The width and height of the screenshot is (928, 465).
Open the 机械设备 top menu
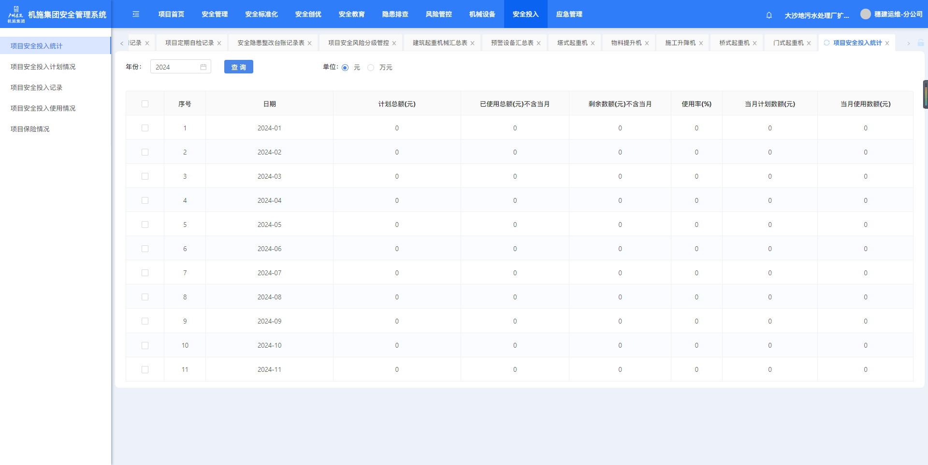[x=482, y=14]
